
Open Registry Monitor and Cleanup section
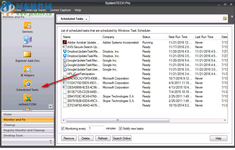pyautogui.click(x=28, y=130)
